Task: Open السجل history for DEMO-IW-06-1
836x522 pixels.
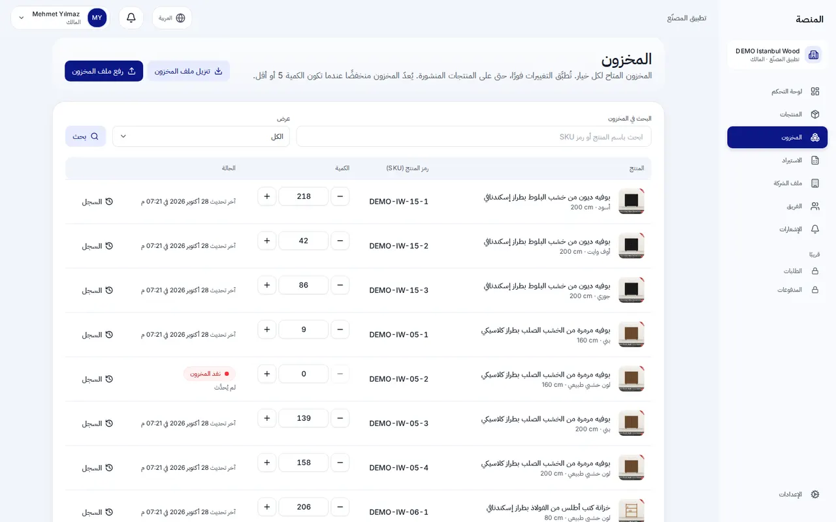Action: 97,512
